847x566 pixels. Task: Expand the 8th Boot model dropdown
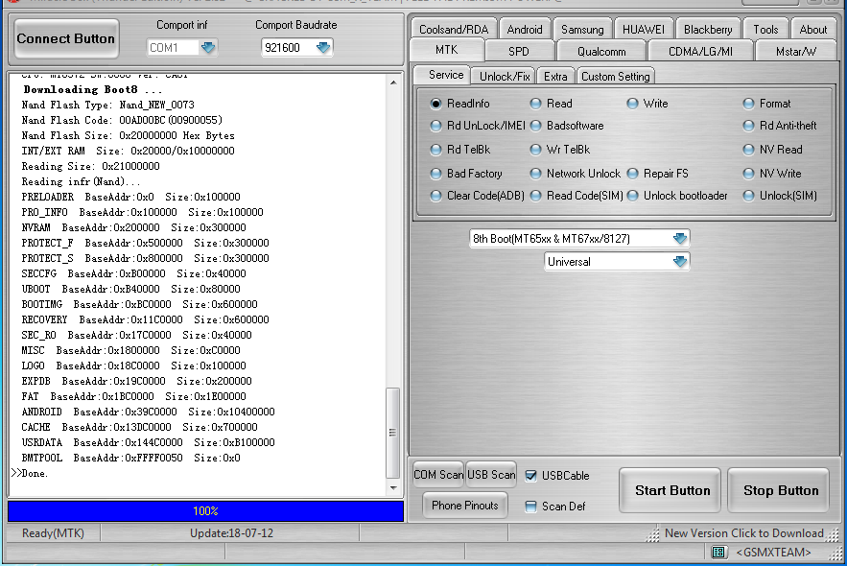point(679,238)
